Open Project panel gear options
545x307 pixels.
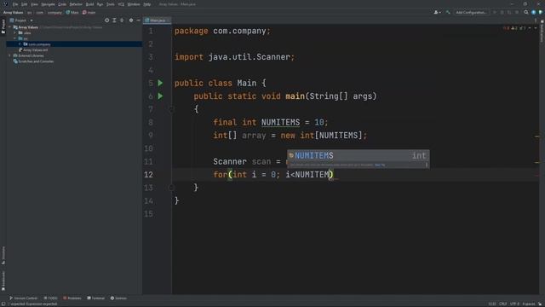pyautogui.click(x=131, y=20)
